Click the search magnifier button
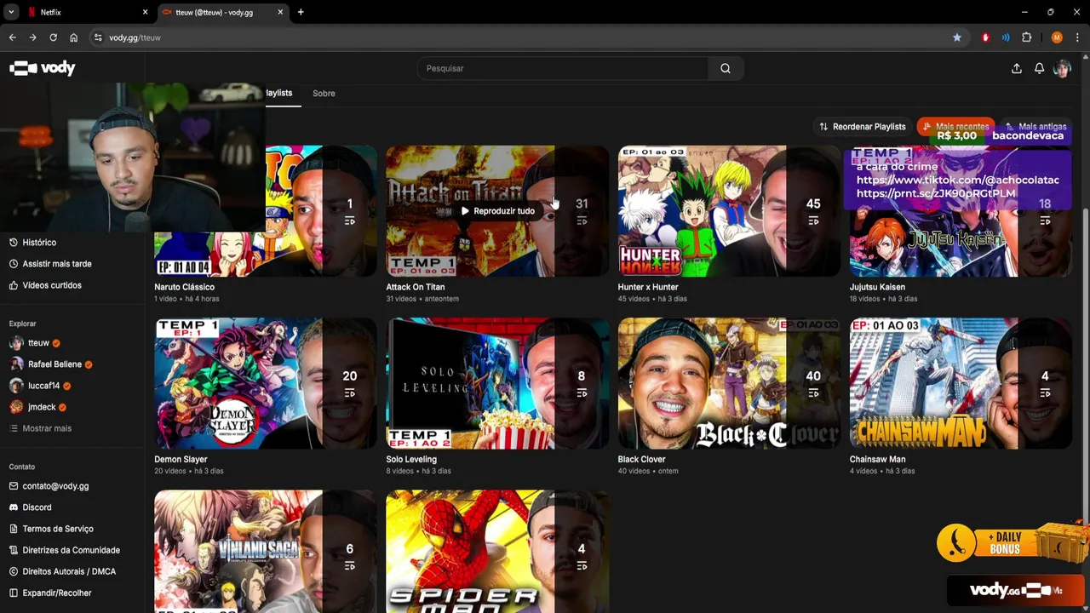 [x=726, y=68]
